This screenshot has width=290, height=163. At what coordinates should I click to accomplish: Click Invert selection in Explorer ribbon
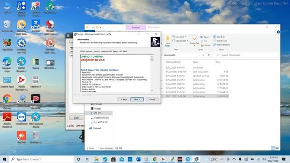point(222,45)
